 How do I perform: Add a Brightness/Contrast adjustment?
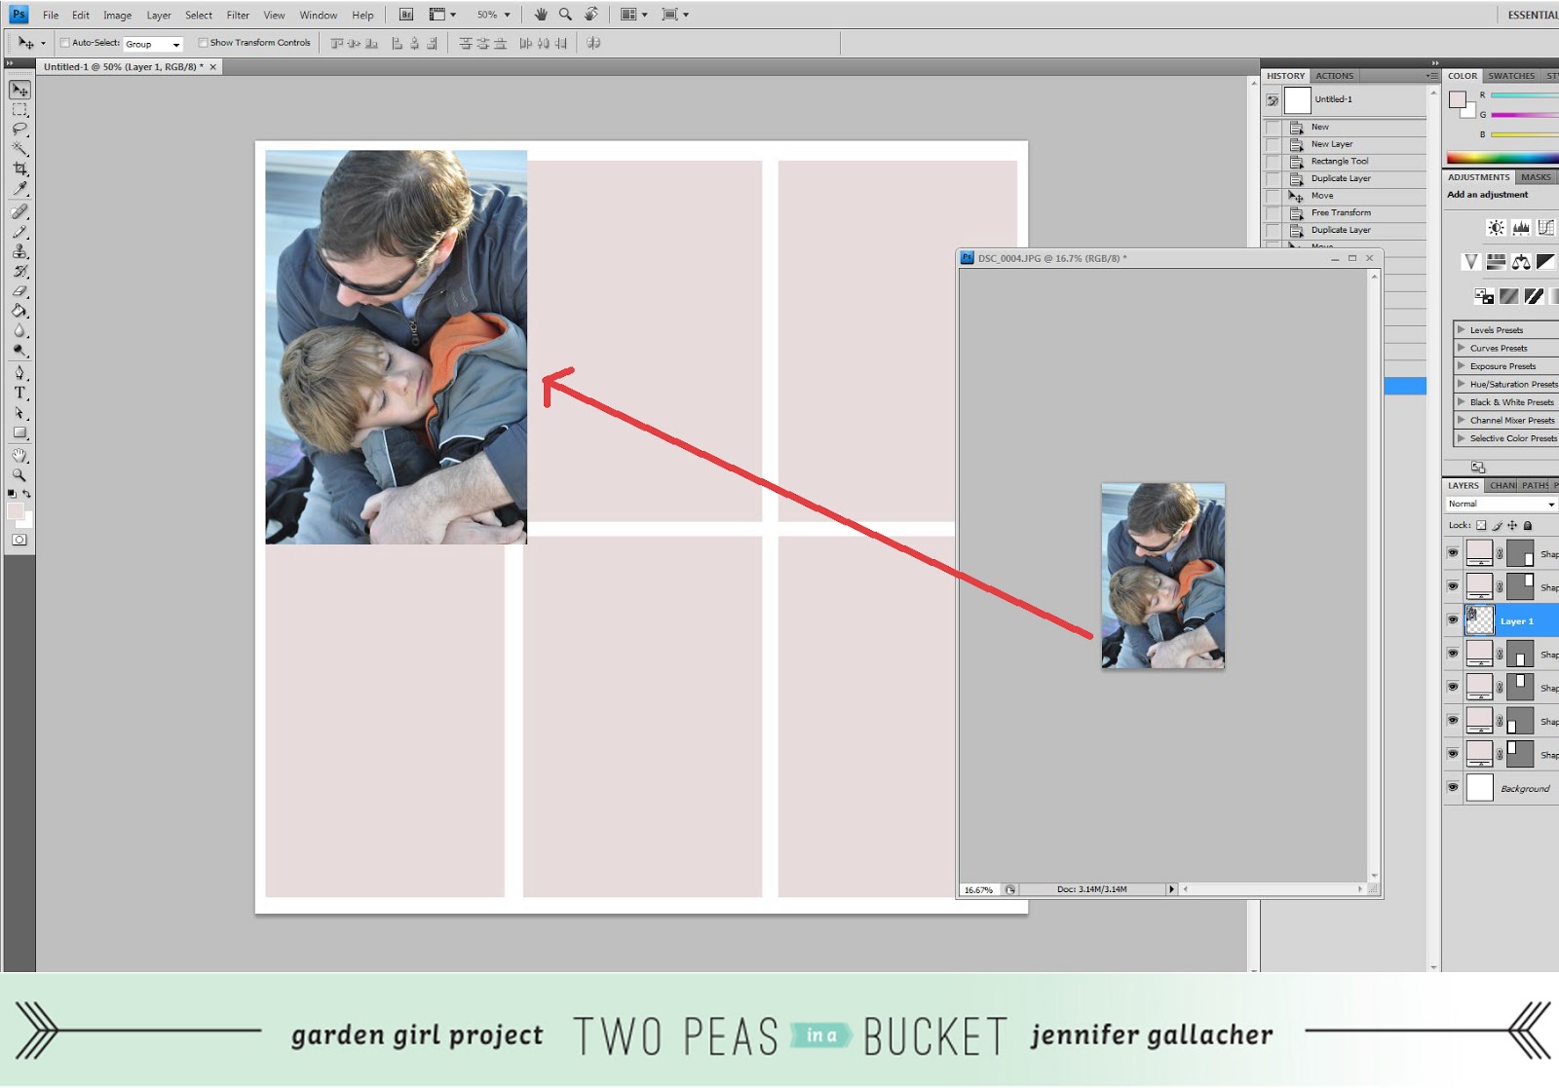click(x=1495, y=227)
